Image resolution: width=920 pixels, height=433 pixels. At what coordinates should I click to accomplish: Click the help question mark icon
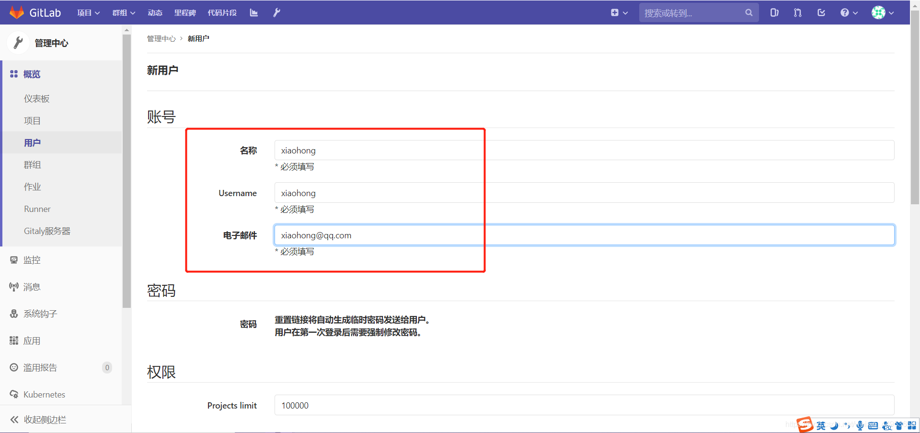(844, 13)
